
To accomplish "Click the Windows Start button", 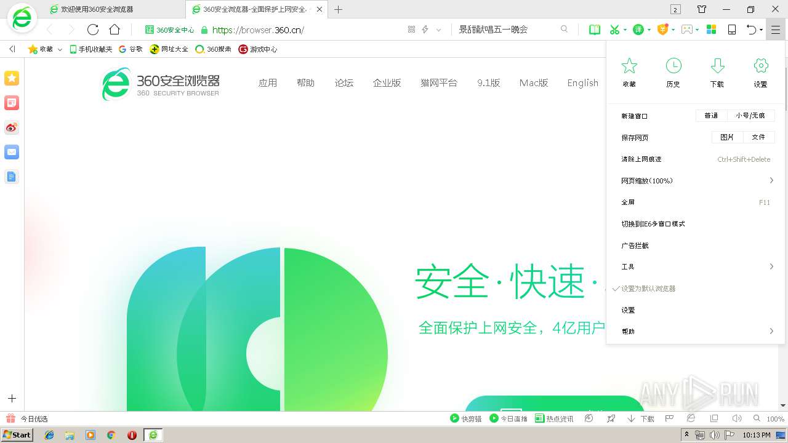I will coord(17,435).
